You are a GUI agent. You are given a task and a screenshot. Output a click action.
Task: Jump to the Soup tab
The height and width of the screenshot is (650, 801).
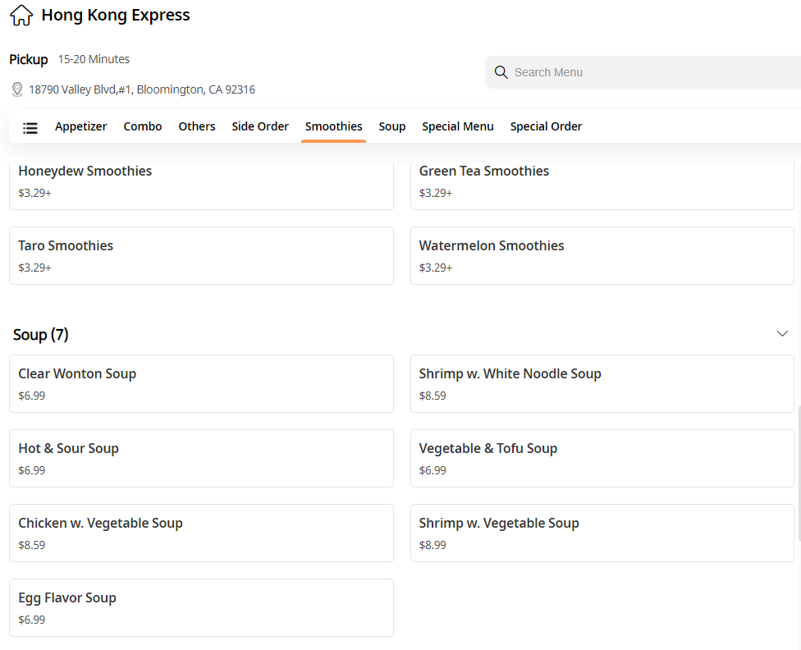[392, 126]
